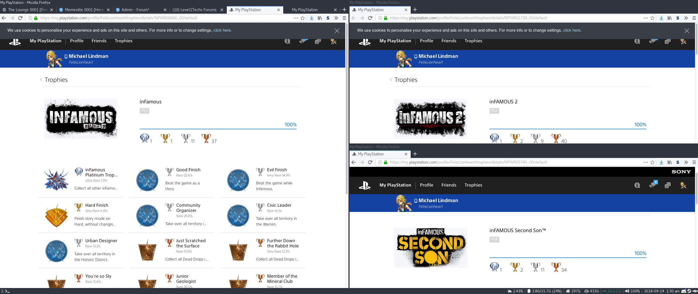The width and height of the screenshot is (698, 294).
Task: Click Urban Designer trophy title
Action: 101,241
